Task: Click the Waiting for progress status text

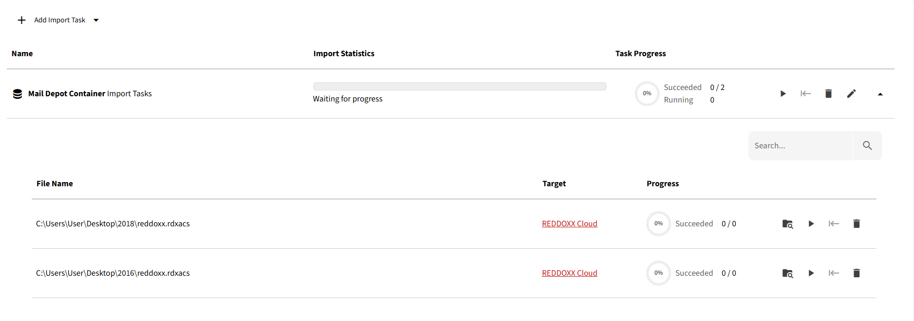Action: click(348, 99)
